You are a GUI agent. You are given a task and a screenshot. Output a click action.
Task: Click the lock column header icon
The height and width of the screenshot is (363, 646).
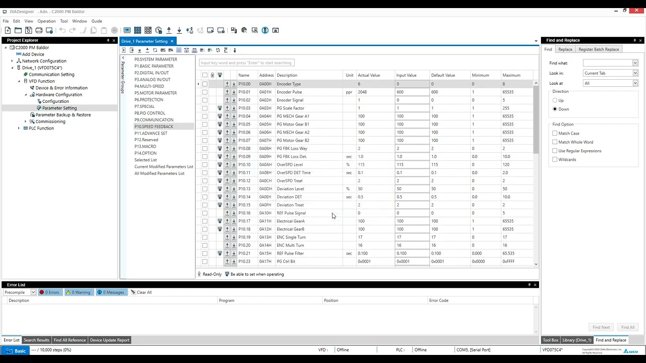[x=212, y=75]
